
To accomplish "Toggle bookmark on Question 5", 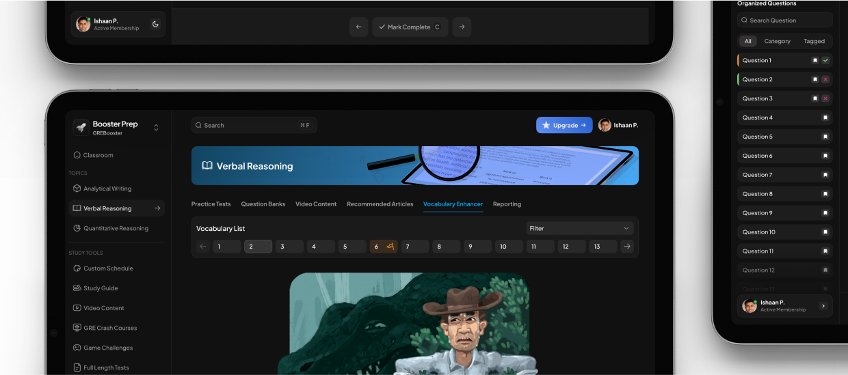I will (825, 137).
